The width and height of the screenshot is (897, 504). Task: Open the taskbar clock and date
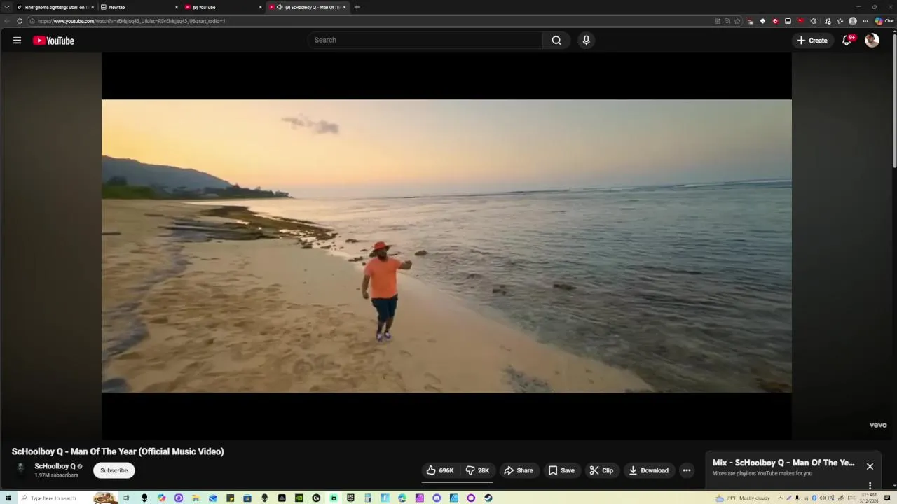[868, 498]
